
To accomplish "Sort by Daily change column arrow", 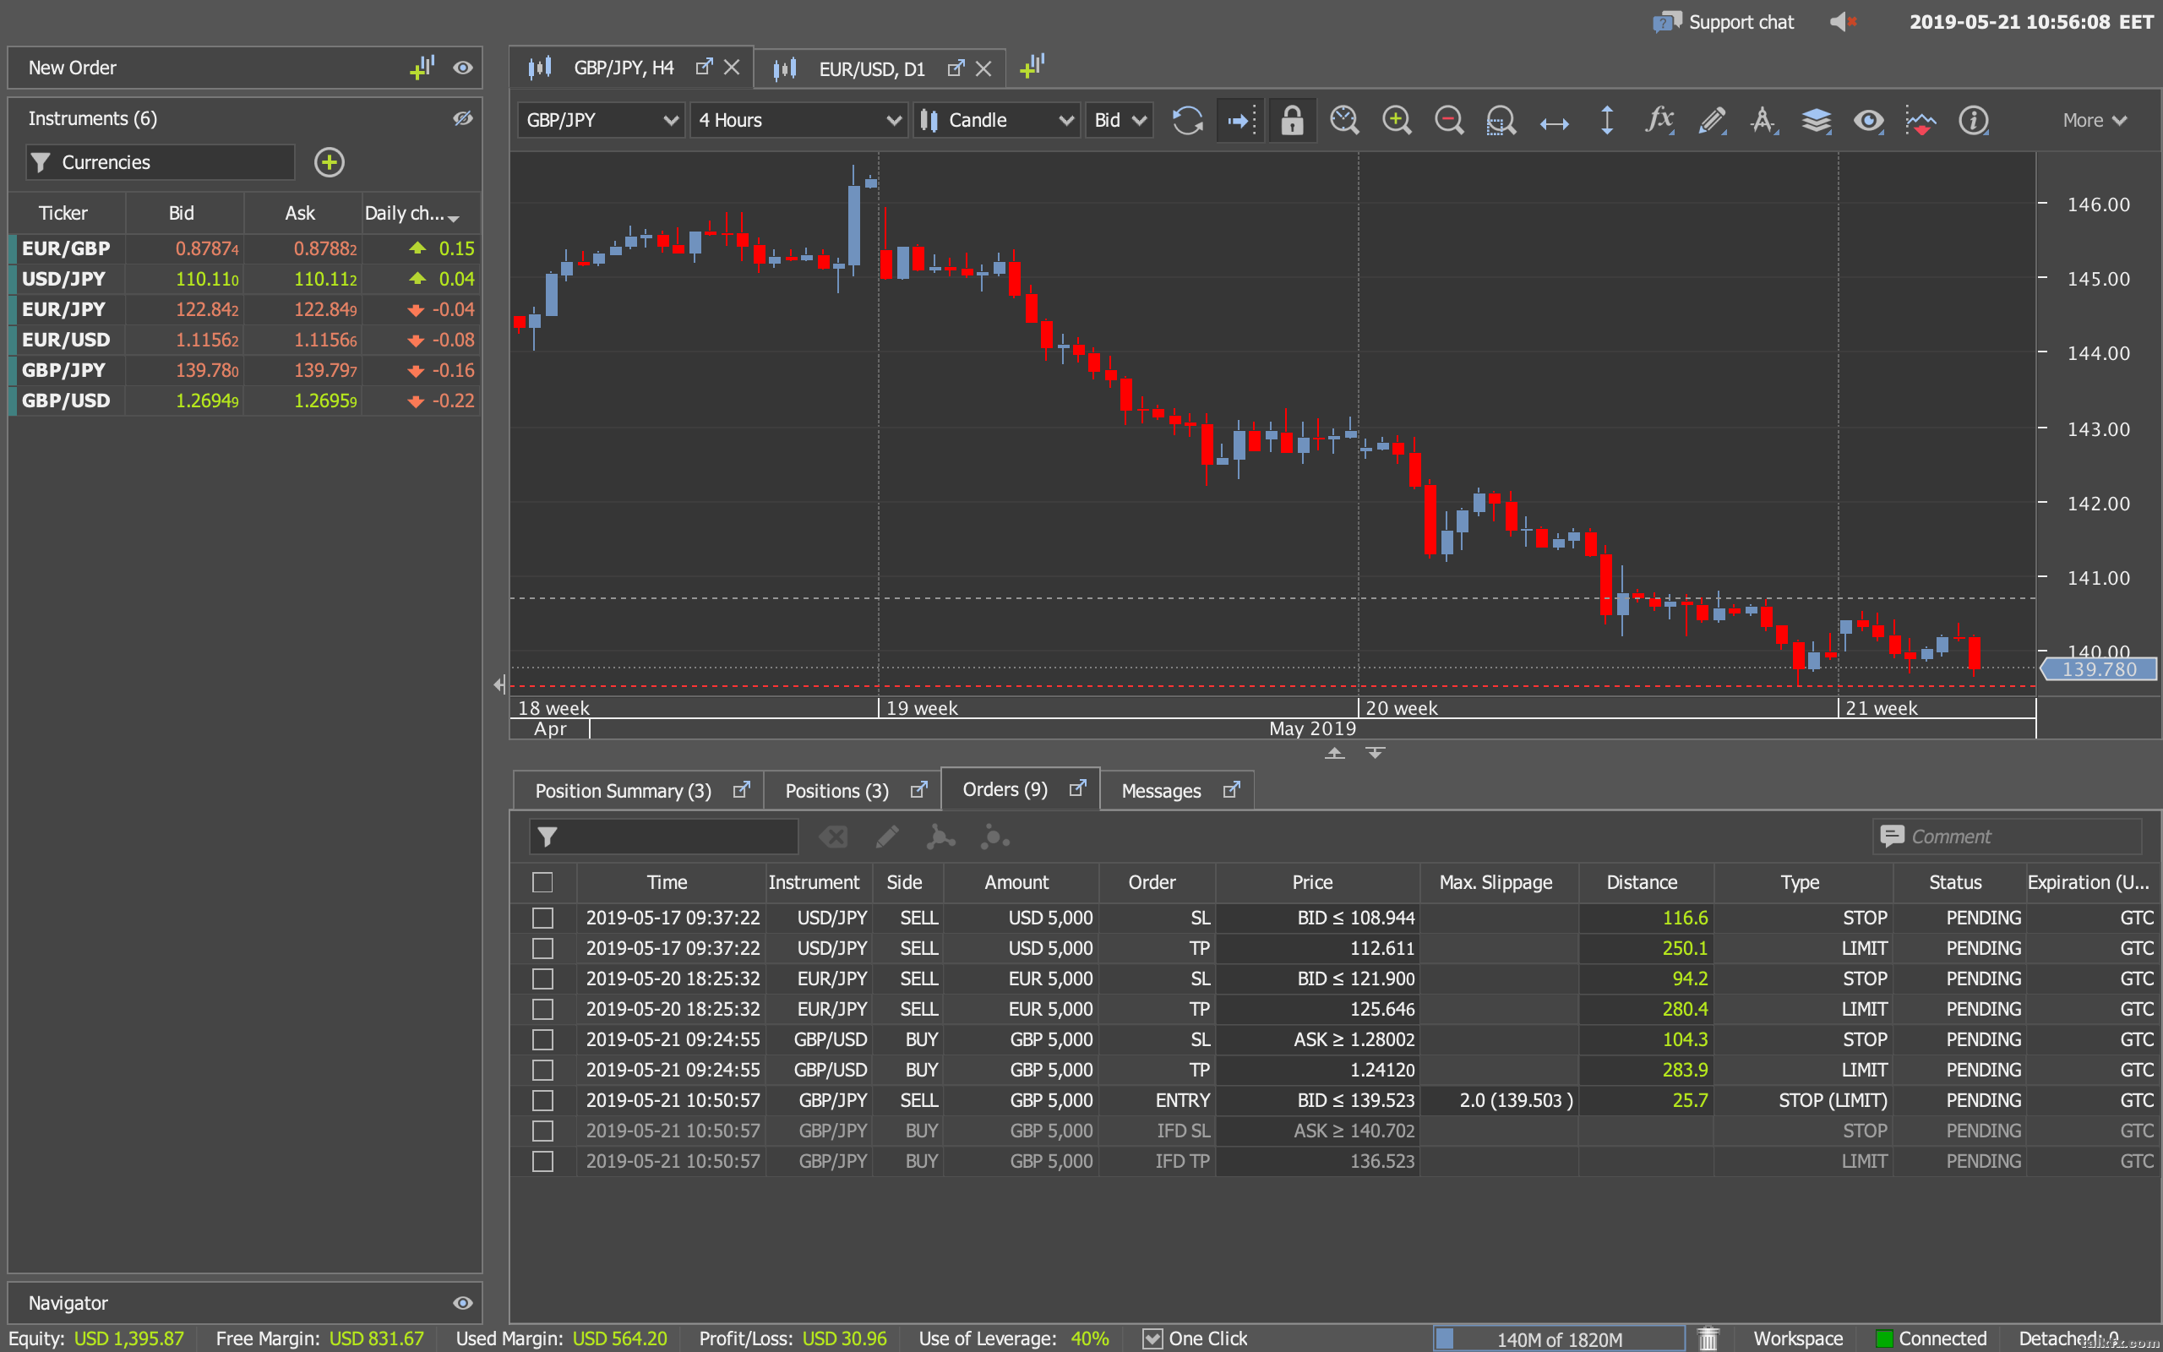I will [454, 217].
